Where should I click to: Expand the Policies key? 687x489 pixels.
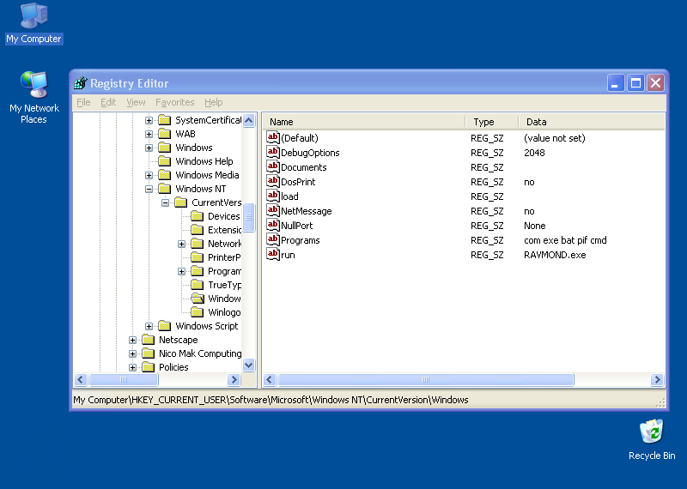(132, 367)
